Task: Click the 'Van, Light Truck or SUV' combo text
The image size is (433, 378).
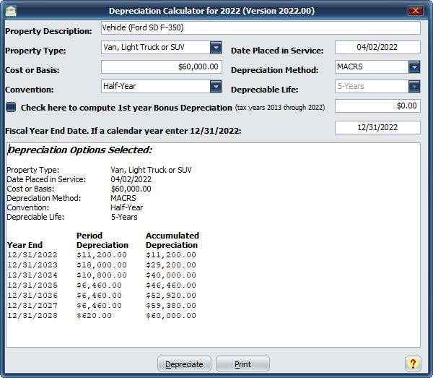Action: (x=144, y=47)
